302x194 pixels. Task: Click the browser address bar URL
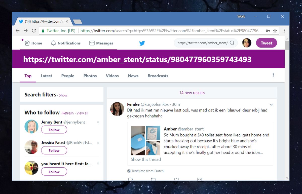[171, 31]
